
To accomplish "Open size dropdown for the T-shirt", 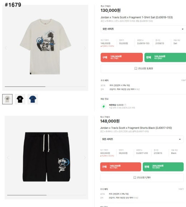I will click(143, 29).
